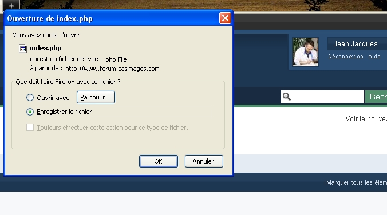This screenshot has width=387, height=215.
Task: Click the 'Voir le nouvea' link
Action: pos(366,119)
